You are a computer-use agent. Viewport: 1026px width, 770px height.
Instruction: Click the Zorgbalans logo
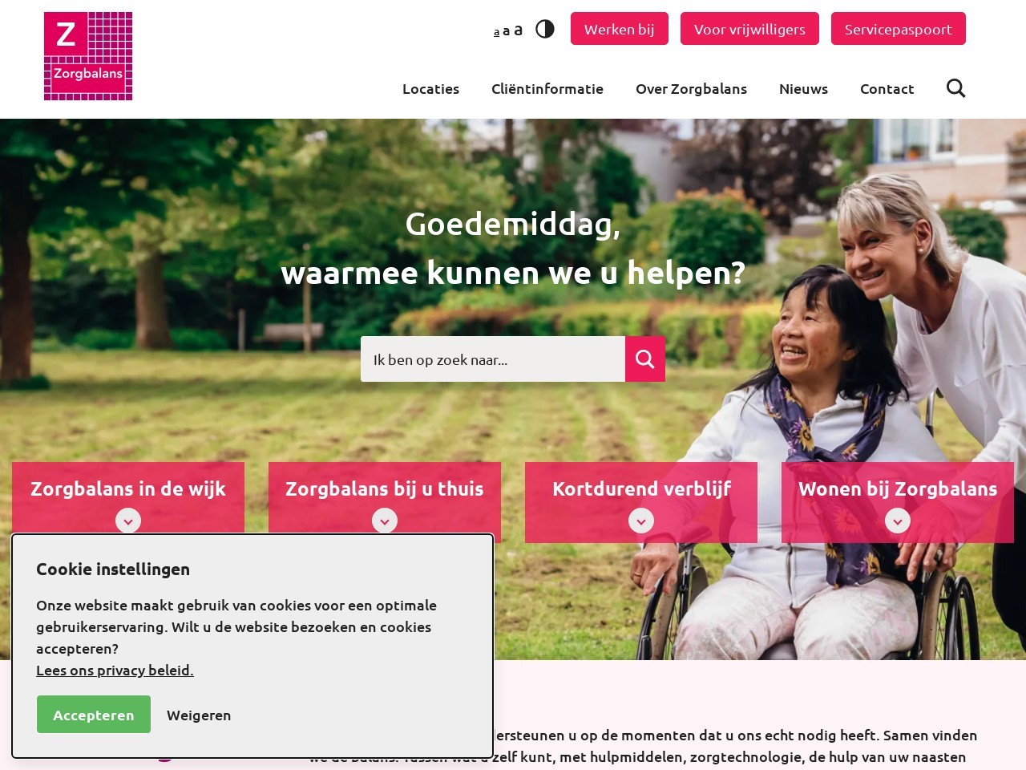(x=88, y=56)
